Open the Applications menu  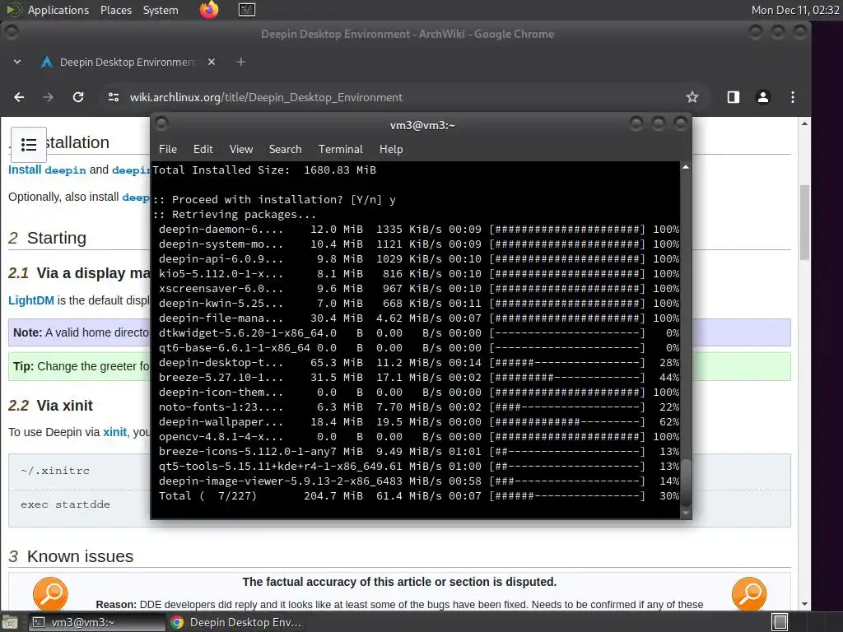(x=58, y=10)
